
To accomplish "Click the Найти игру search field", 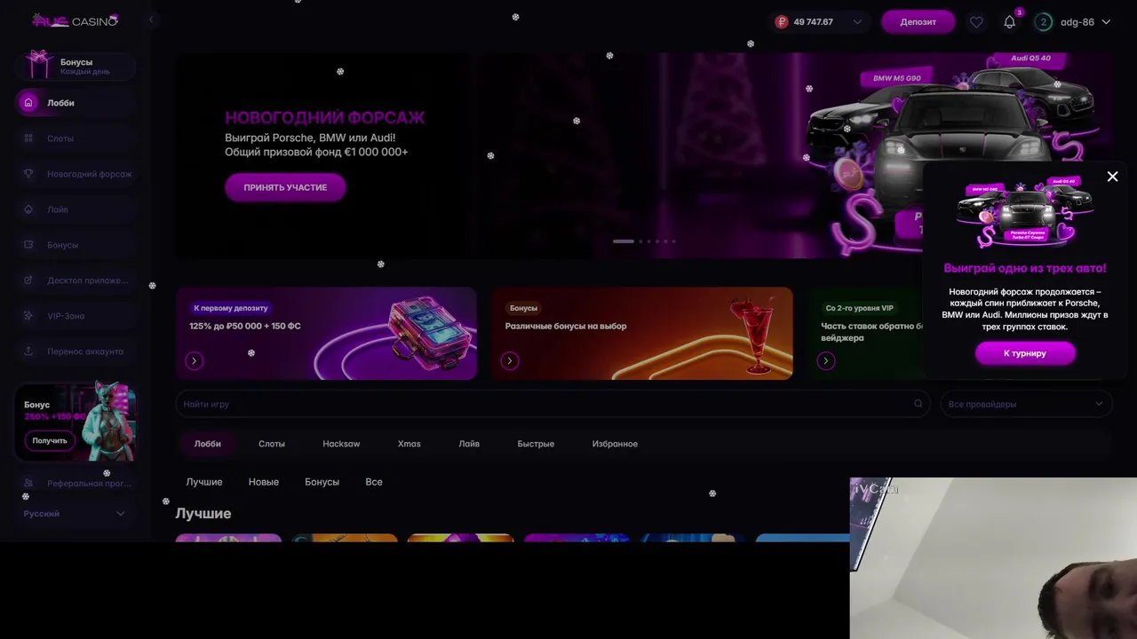I will tap(553, 404).
